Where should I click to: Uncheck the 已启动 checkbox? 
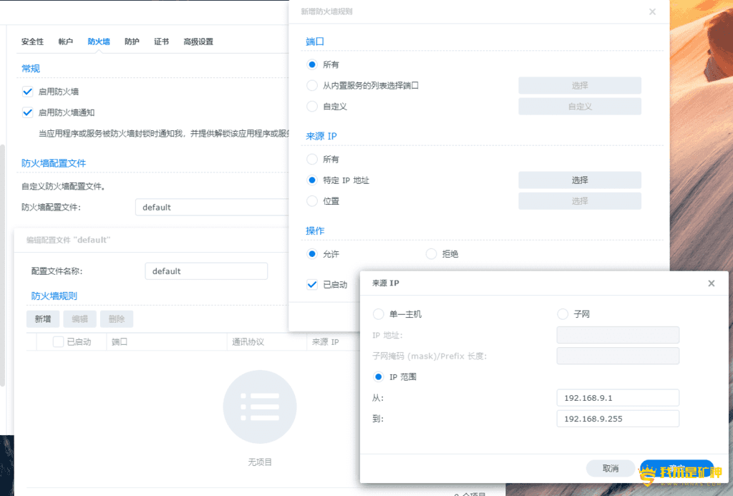pyautogui.click(x=311, y=284)
